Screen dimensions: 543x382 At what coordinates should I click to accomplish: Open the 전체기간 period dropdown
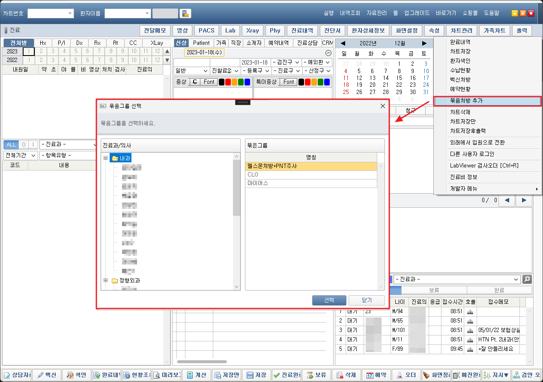(21, 155)
